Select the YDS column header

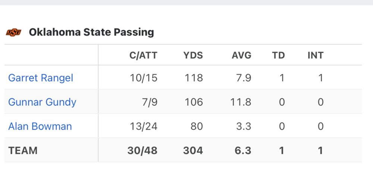pos(193,56)
